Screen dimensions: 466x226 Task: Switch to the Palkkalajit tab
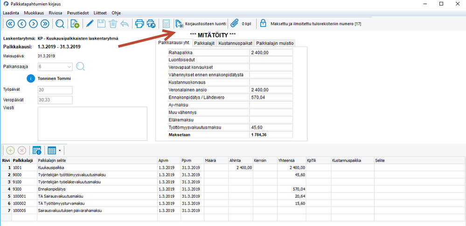tap(204, 43)
